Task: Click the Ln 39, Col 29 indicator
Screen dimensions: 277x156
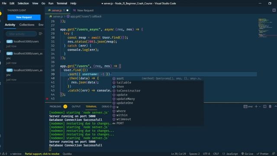Action: click(x=178, y=154)
